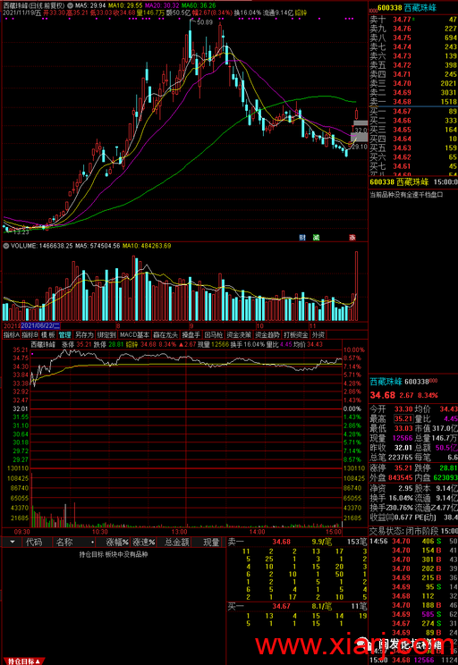This screenshot has width=458, height=665.
Task: Toggle the 指标B indicator group
Action: 30,334
